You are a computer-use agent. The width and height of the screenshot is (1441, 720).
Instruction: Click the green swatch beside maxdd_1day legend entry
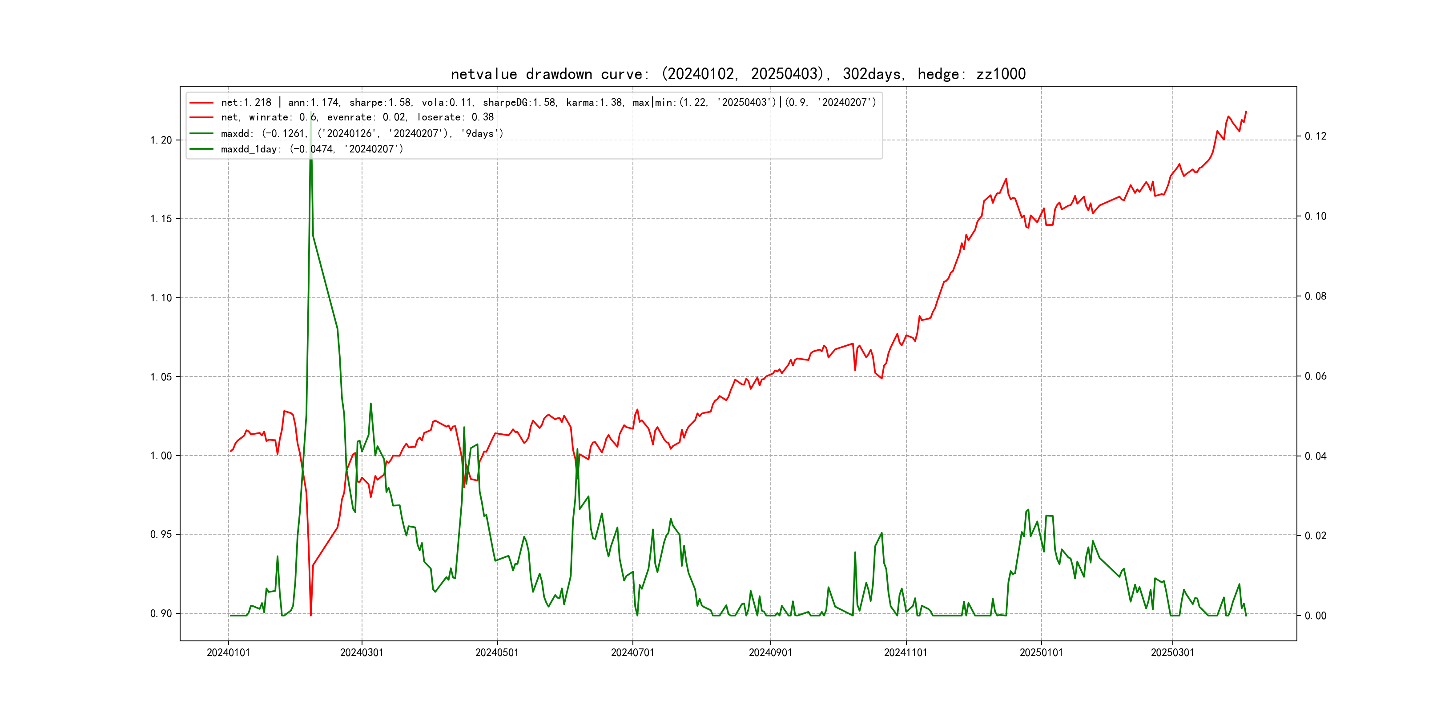(x=201, y=149)
